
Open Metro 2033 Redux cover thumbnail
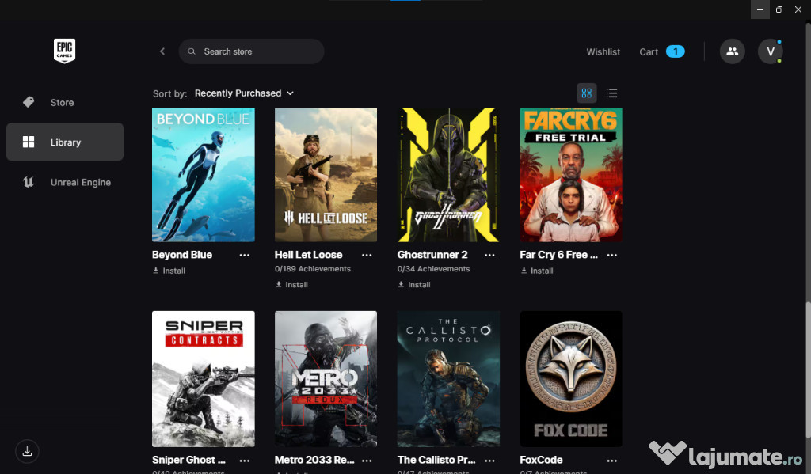[326, 379]
